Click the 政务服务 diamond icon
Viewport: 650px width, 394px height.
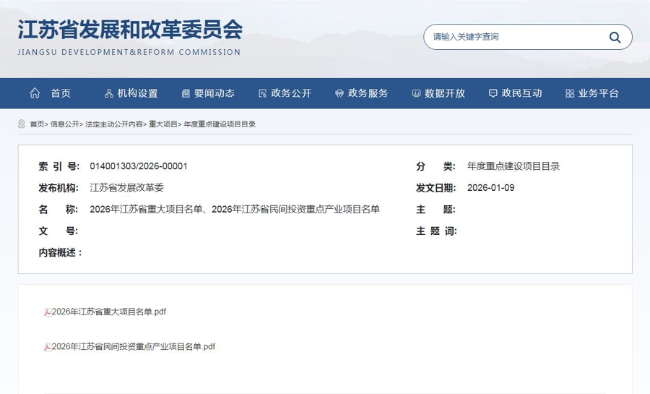click(x=339, y=93)
